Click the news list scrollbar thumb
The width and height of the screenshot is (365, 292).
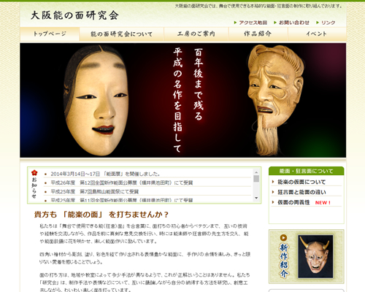tap(256, 179)
